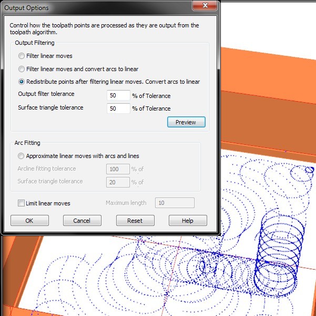Select the Filter linear moves radio button
Image resolution: width=316 pixels, height=316 pixels.
(22, 56)
